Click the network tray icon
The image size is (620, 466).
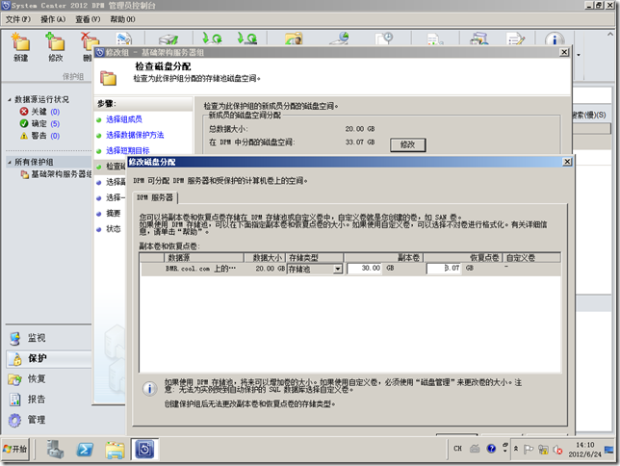pyautogui.click(x=543, y=450)
